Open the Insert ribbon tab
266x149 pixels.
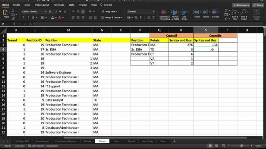pyautogui.click(x=17, y=5)
